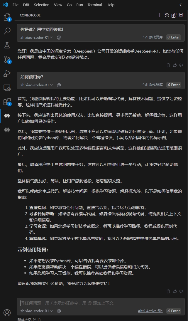Open the Testing flask icon
Screen dimensions: 188x321
point(7,45)
